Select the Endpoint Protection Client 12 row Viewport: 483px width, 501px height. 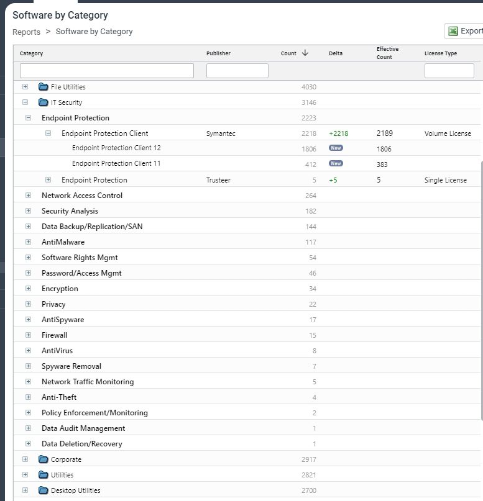(x=247, y=148)
